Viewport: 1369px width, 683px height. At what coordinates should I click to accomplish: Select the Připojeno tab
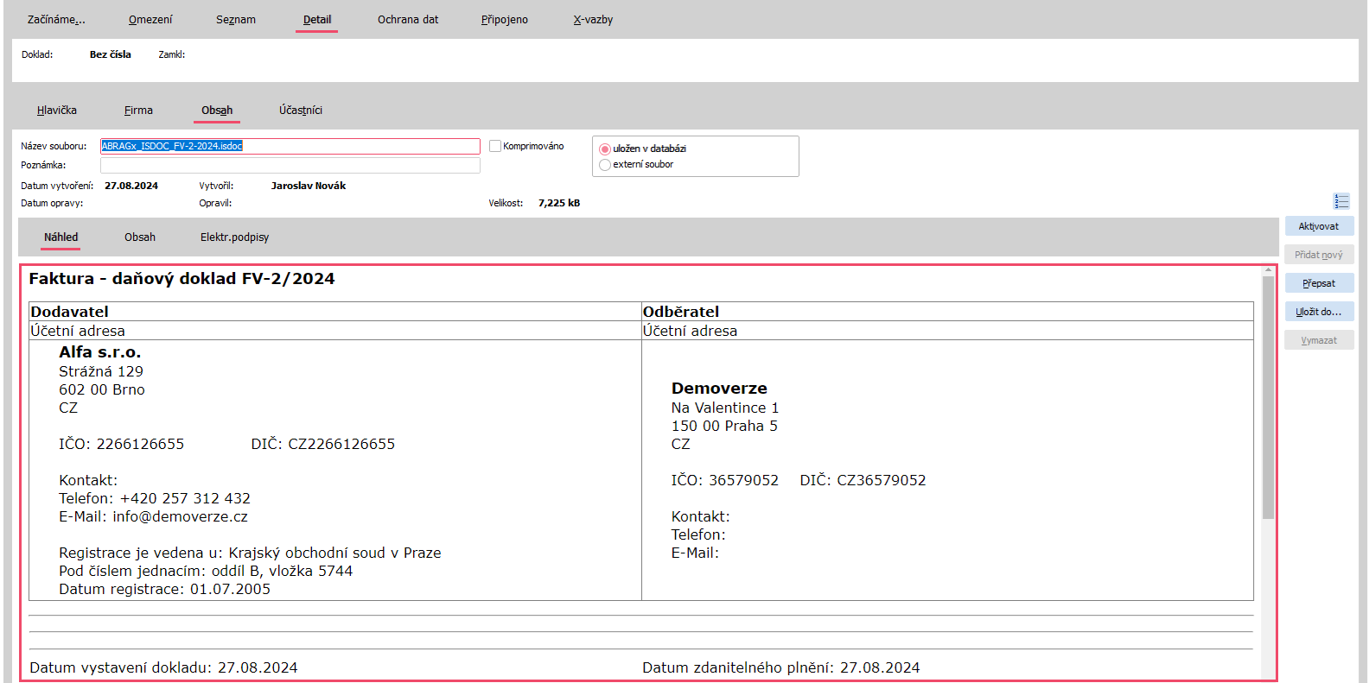pyautogui.click(x=505, y=20)
